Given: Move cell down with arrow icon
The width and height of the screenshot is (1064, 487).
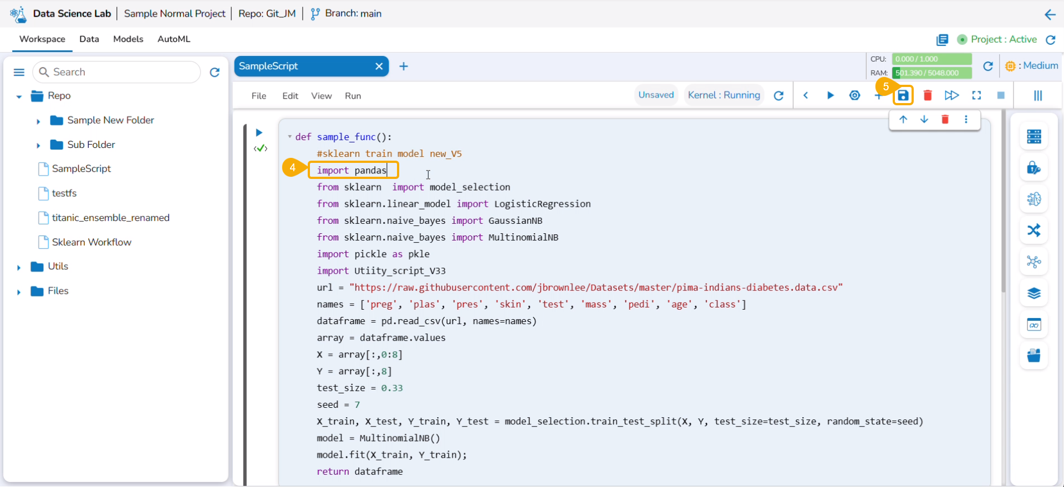Looking at the screenshot, I should click(x=924, y=120).
